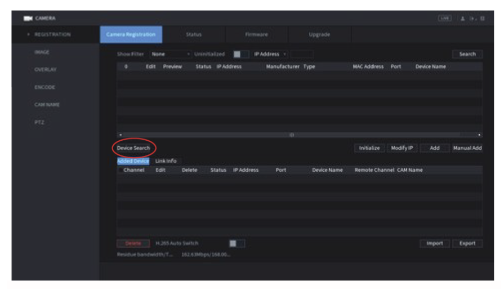This screenshot has width=504, height=290.
Task: Go to the Upgrade tab
Action: pos(319,34)
